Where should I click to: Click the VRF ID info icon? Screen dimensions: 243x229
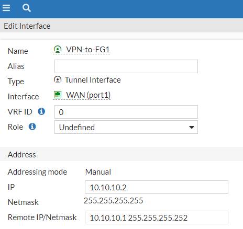tap(41, 111)
